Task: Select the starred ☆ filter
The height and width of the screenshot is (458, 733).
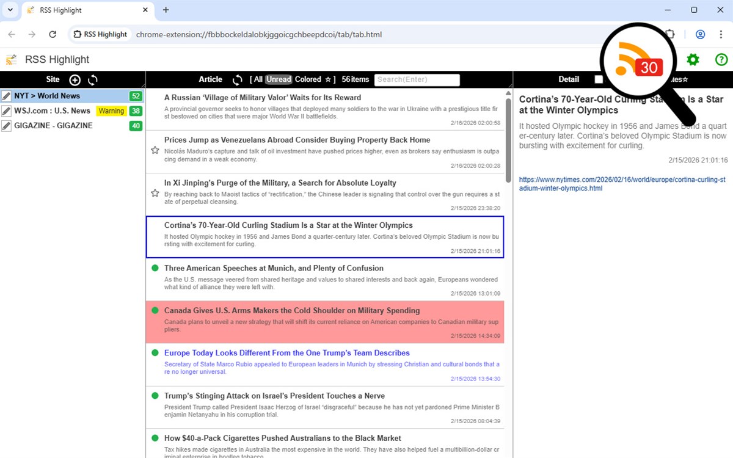Action: (x=327, y=79)
